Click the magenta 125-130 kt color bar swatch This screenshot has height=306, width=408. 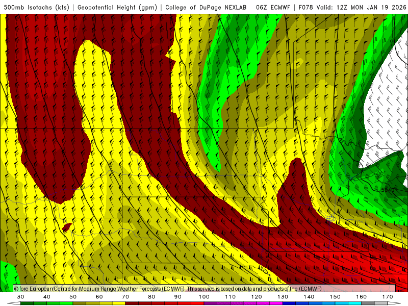click(x=276, y=303)
